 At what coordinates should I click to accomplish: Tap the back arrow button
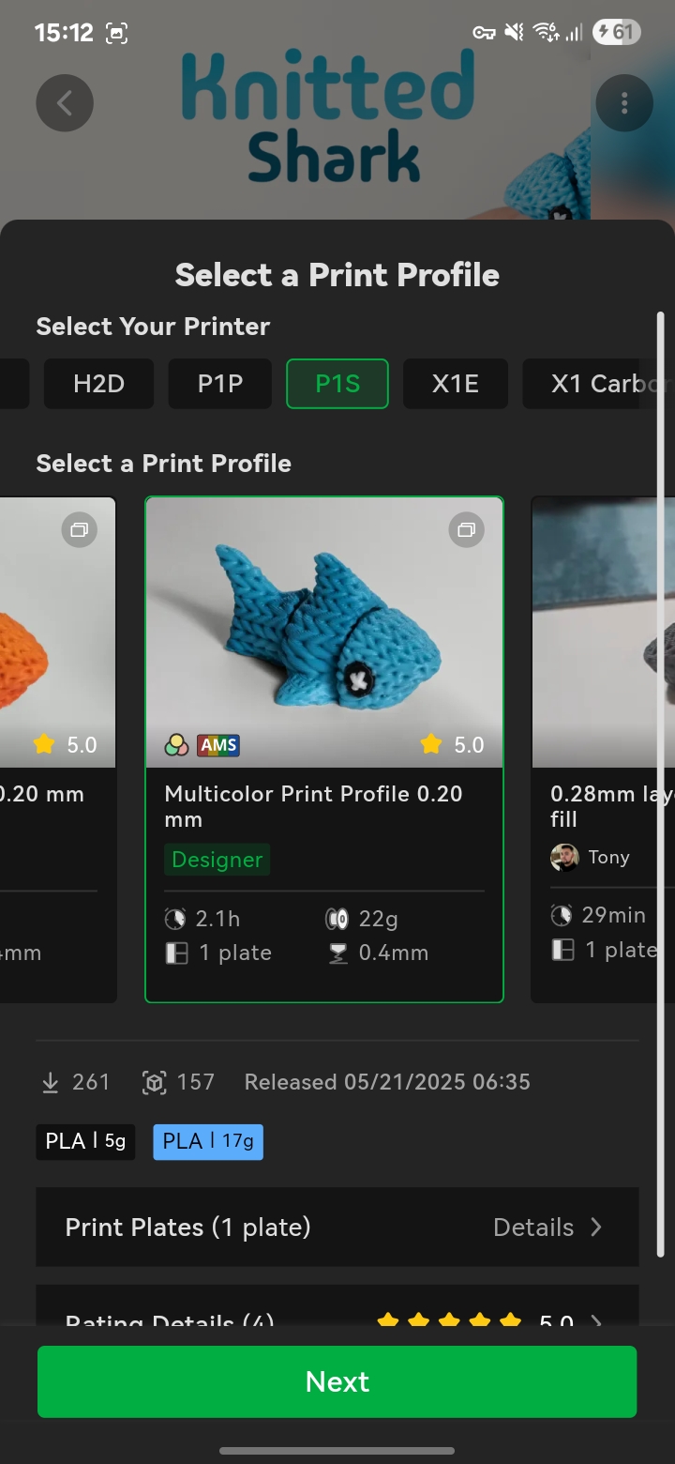pyautogui.click(x=65, y=103)
